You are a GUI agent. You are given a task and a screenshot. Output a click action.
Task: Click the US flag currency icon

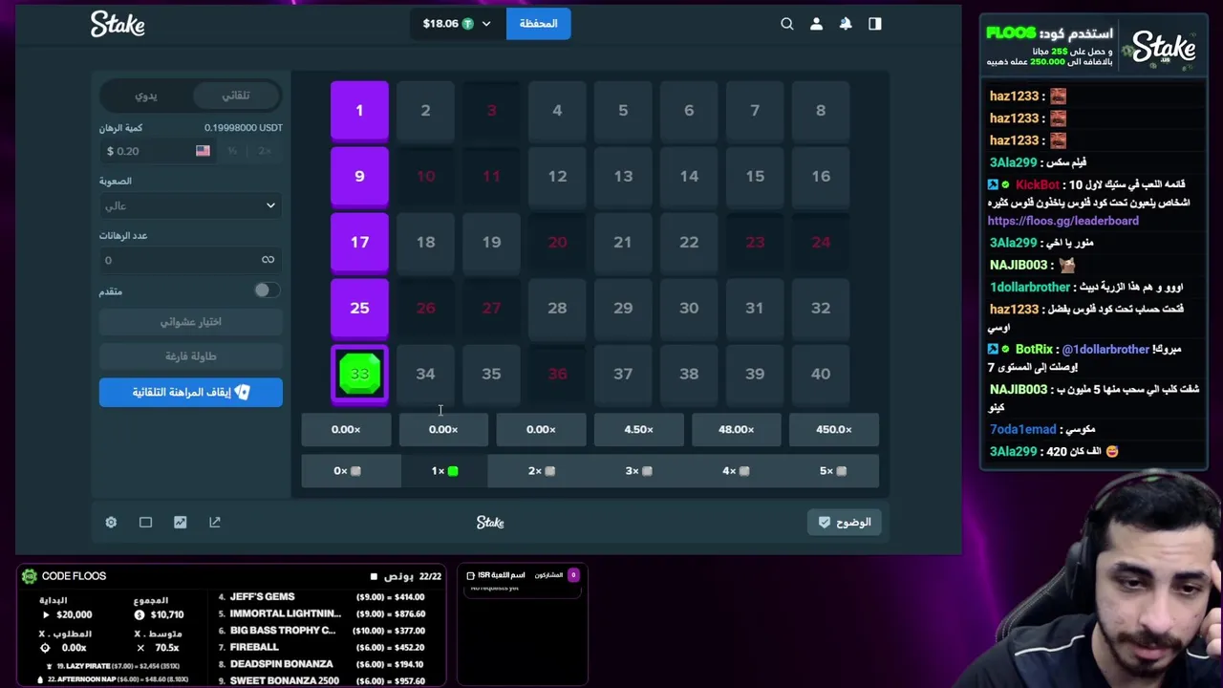[x=203, y=151]
